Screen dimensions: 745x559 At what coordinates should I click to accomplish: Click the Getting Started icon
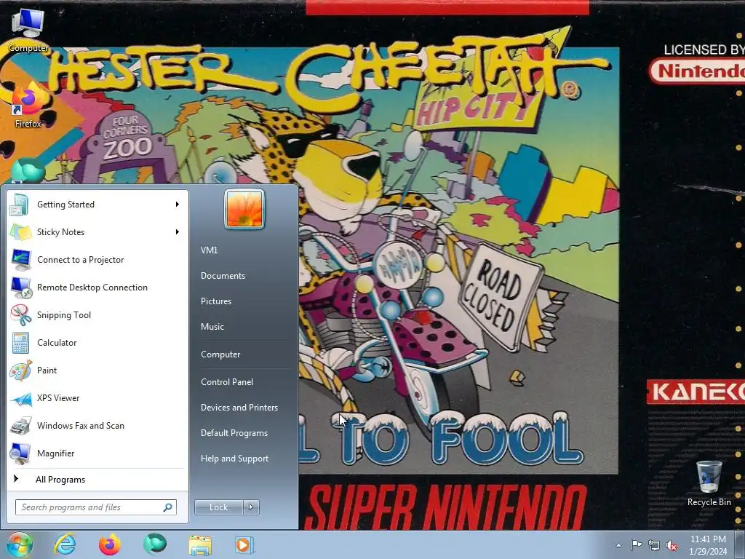[x=20, y=205]
